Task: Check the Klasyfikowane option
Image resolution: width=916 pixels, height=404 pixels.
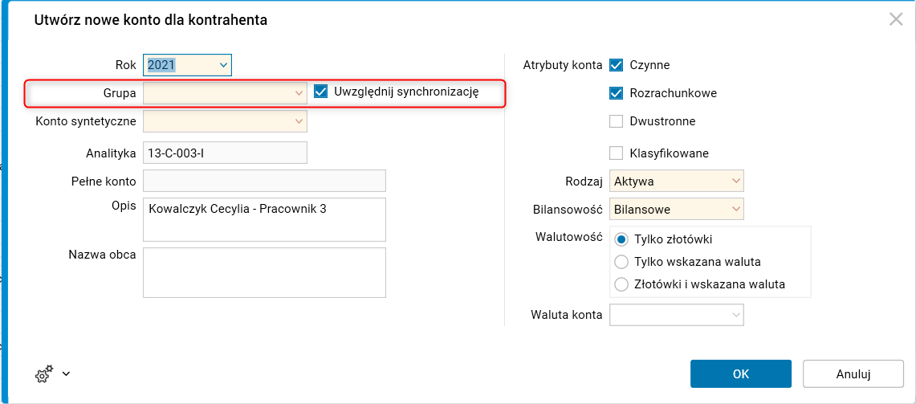Action: click(x=617, y=153)
